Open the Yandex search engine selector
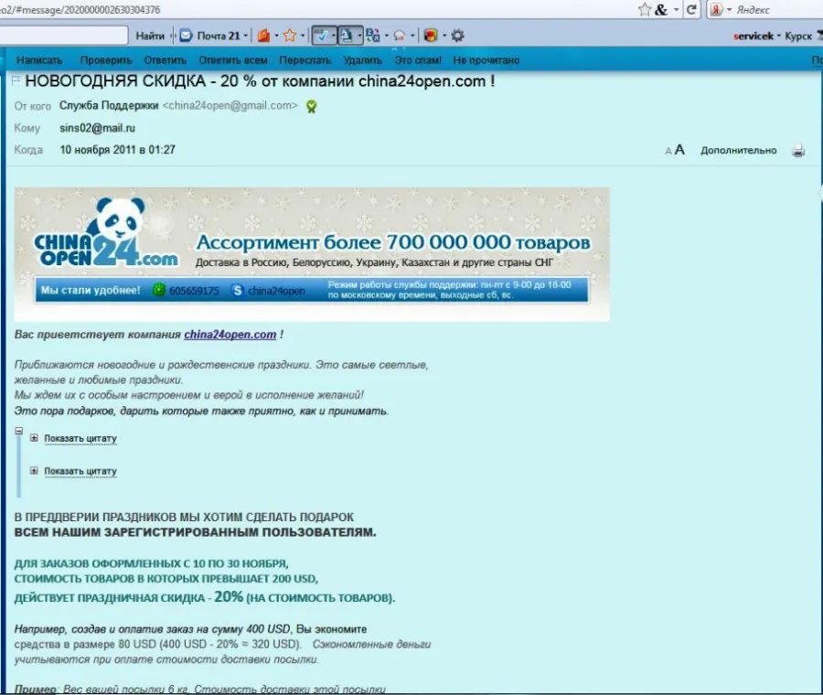 pyautogui.click(x=721, y=9)
